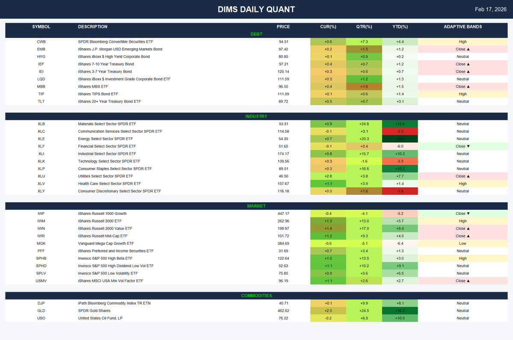The width and height of the screenshot is (513, 340).
Task: Click USO current change -0.2
Action: 328,318
